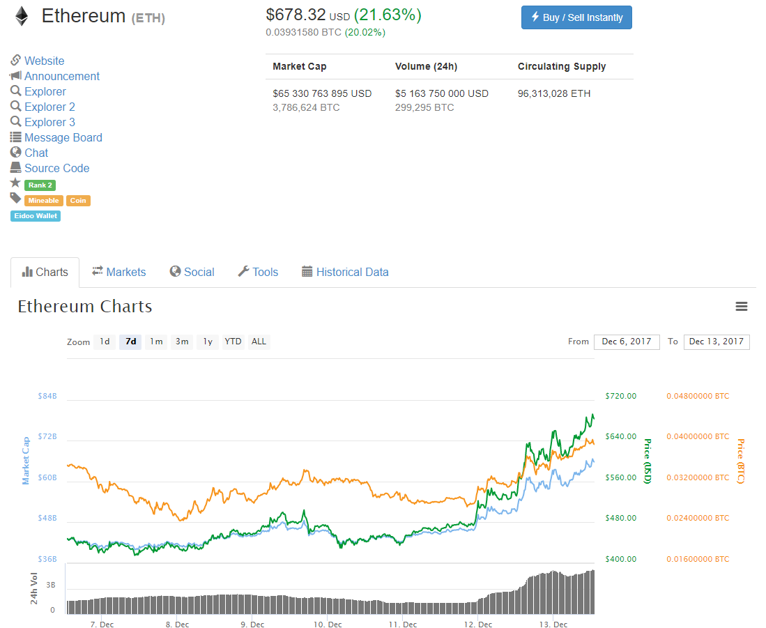View the Source Code link
This screenshot has width=766, height=628.
(x=57, y=168)
